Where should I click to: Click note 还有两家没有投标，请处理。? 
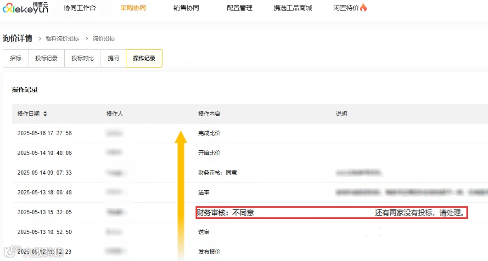click(420, 213)
